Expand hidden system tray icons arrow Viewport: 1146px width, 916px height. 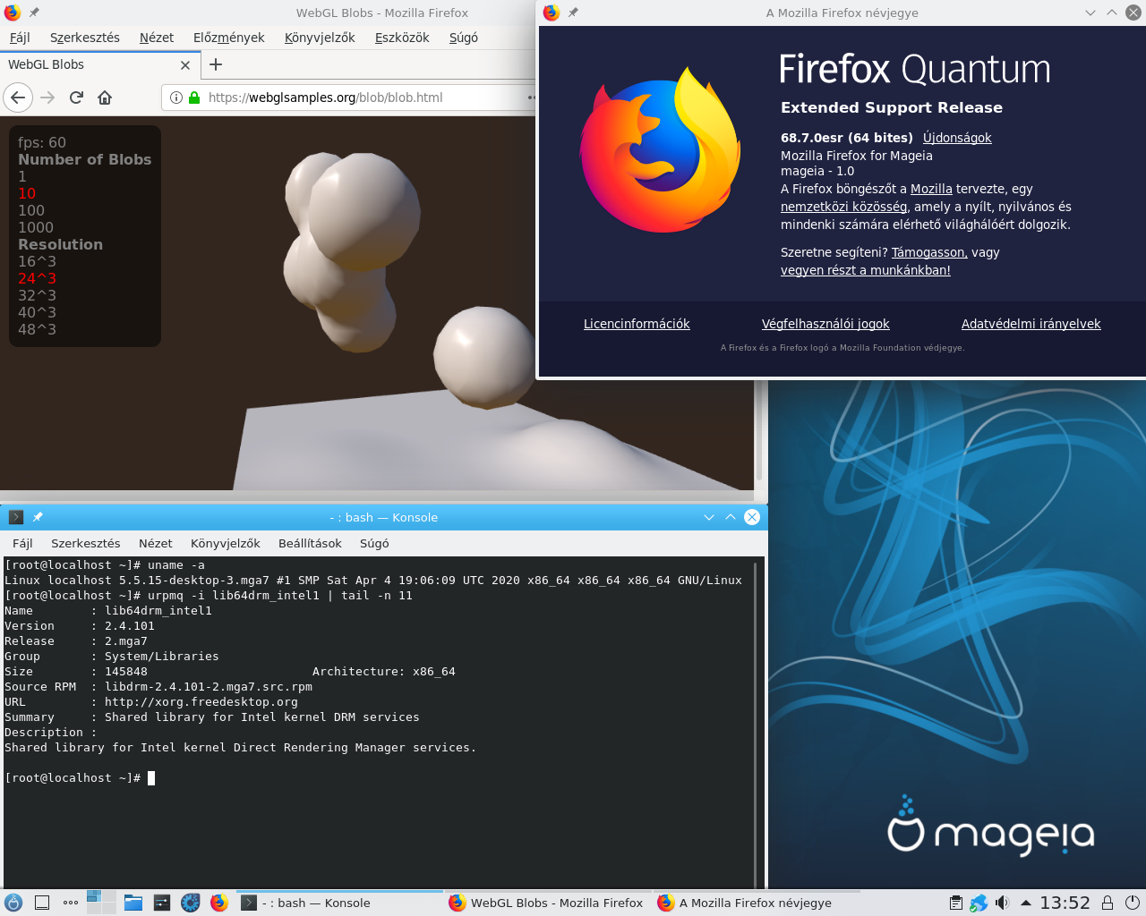point(1026,903)
